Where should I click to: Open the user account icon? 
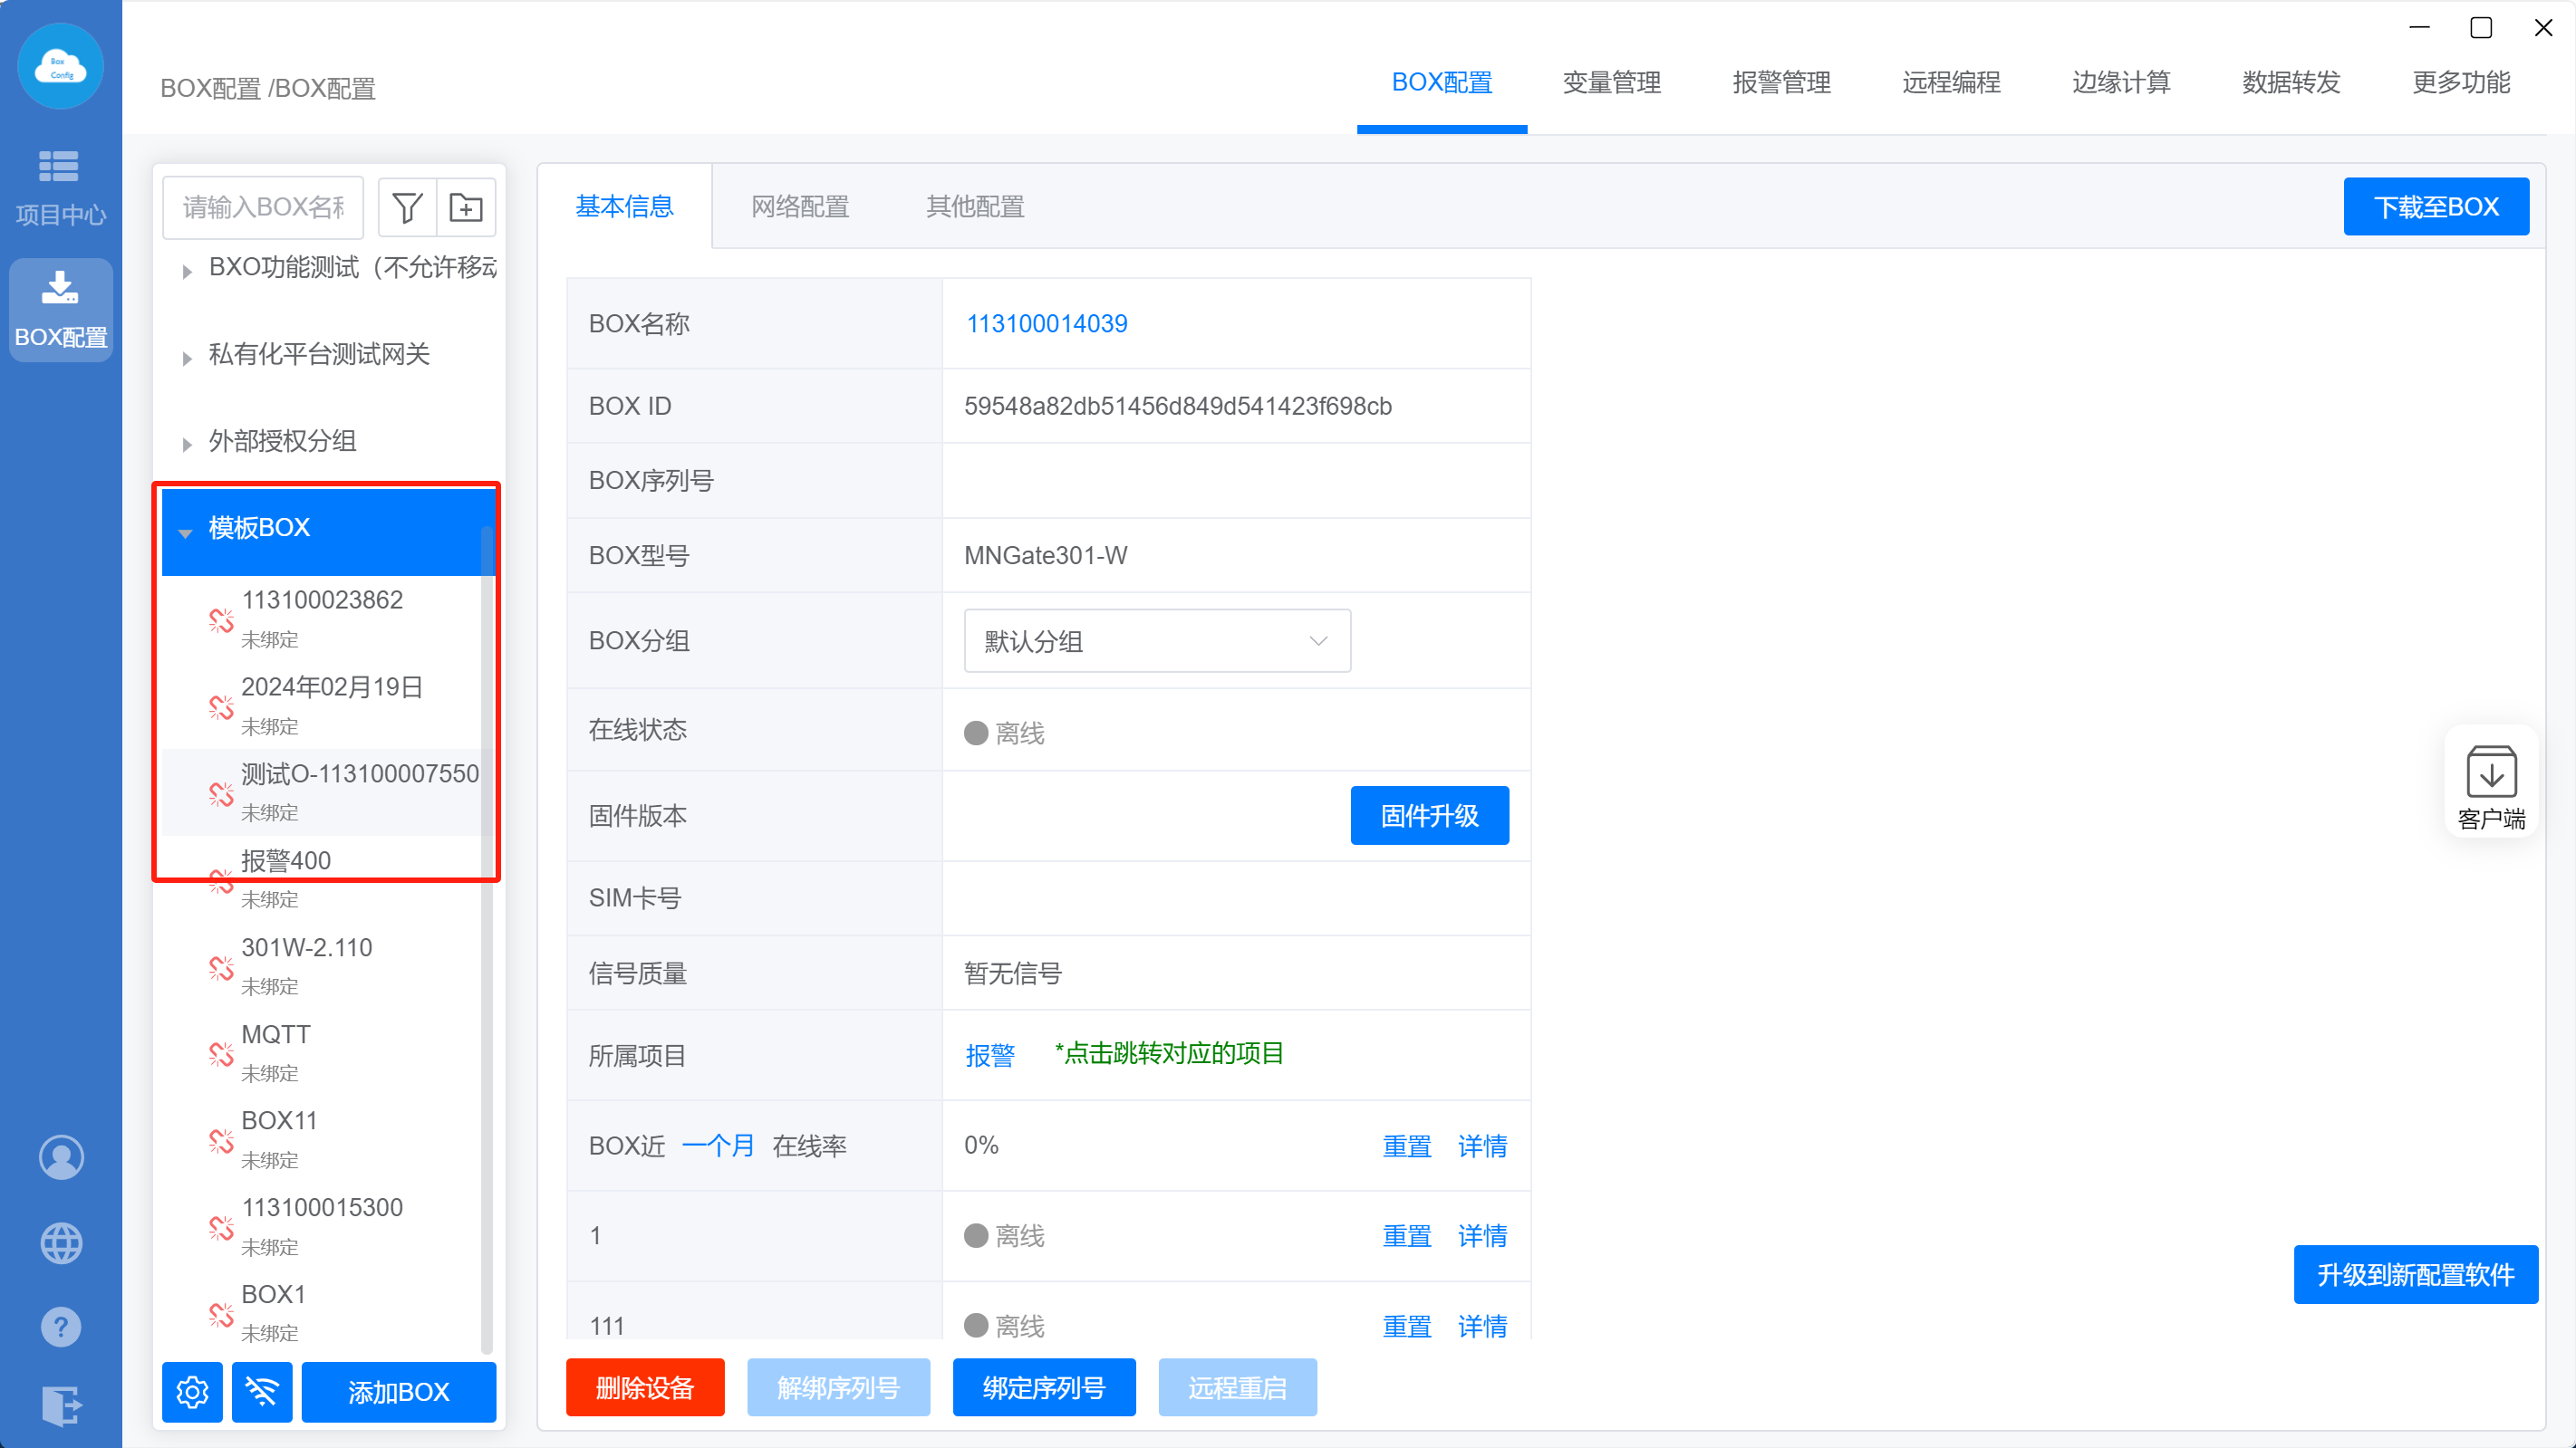(x=61, y=1156)
